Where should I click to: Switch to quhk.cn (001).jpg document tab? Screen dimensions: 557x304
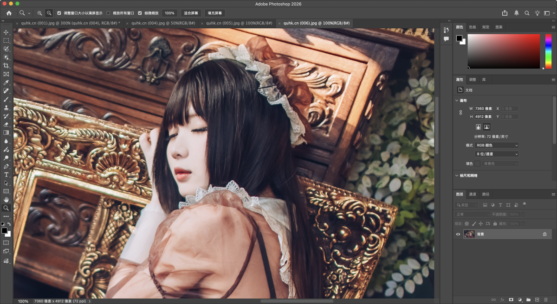click(71, 23)
